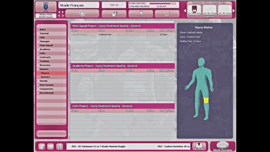Click the Stade Français club crest

coord(46,7)
